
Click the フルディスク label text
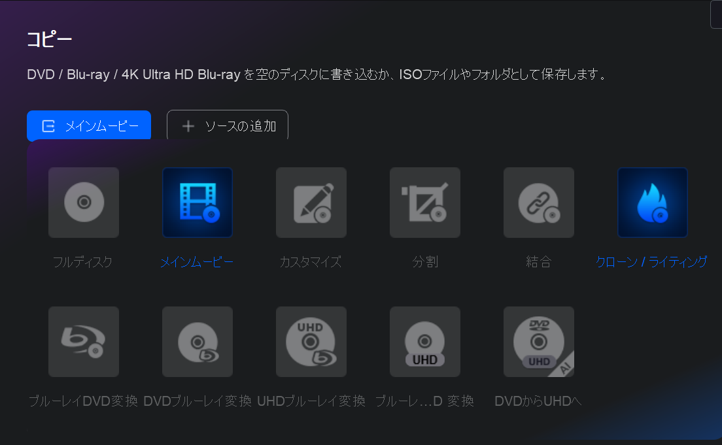[x=83, y=262]
